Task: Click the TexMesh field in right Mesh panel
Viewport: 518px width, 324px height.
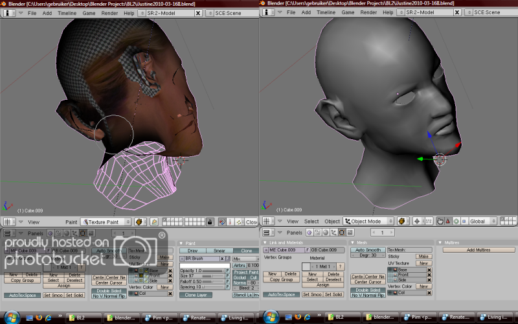Action: click(x=410, y=250)
